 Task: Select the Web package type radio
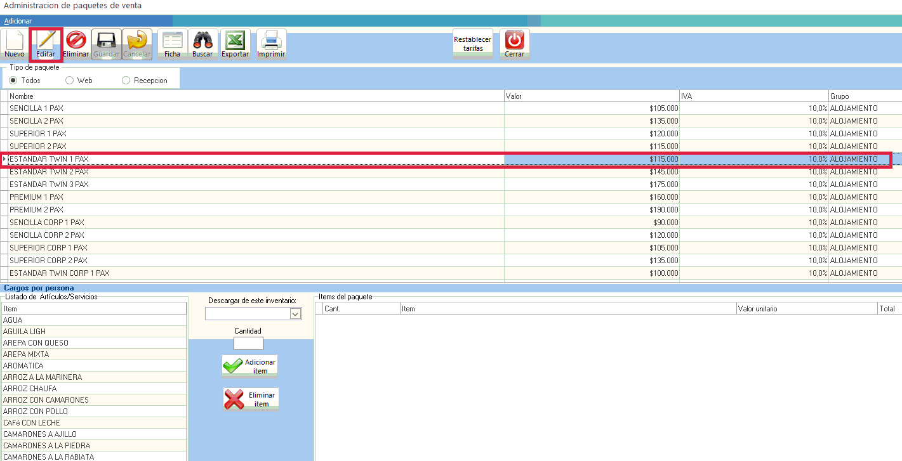pos(70,81)
